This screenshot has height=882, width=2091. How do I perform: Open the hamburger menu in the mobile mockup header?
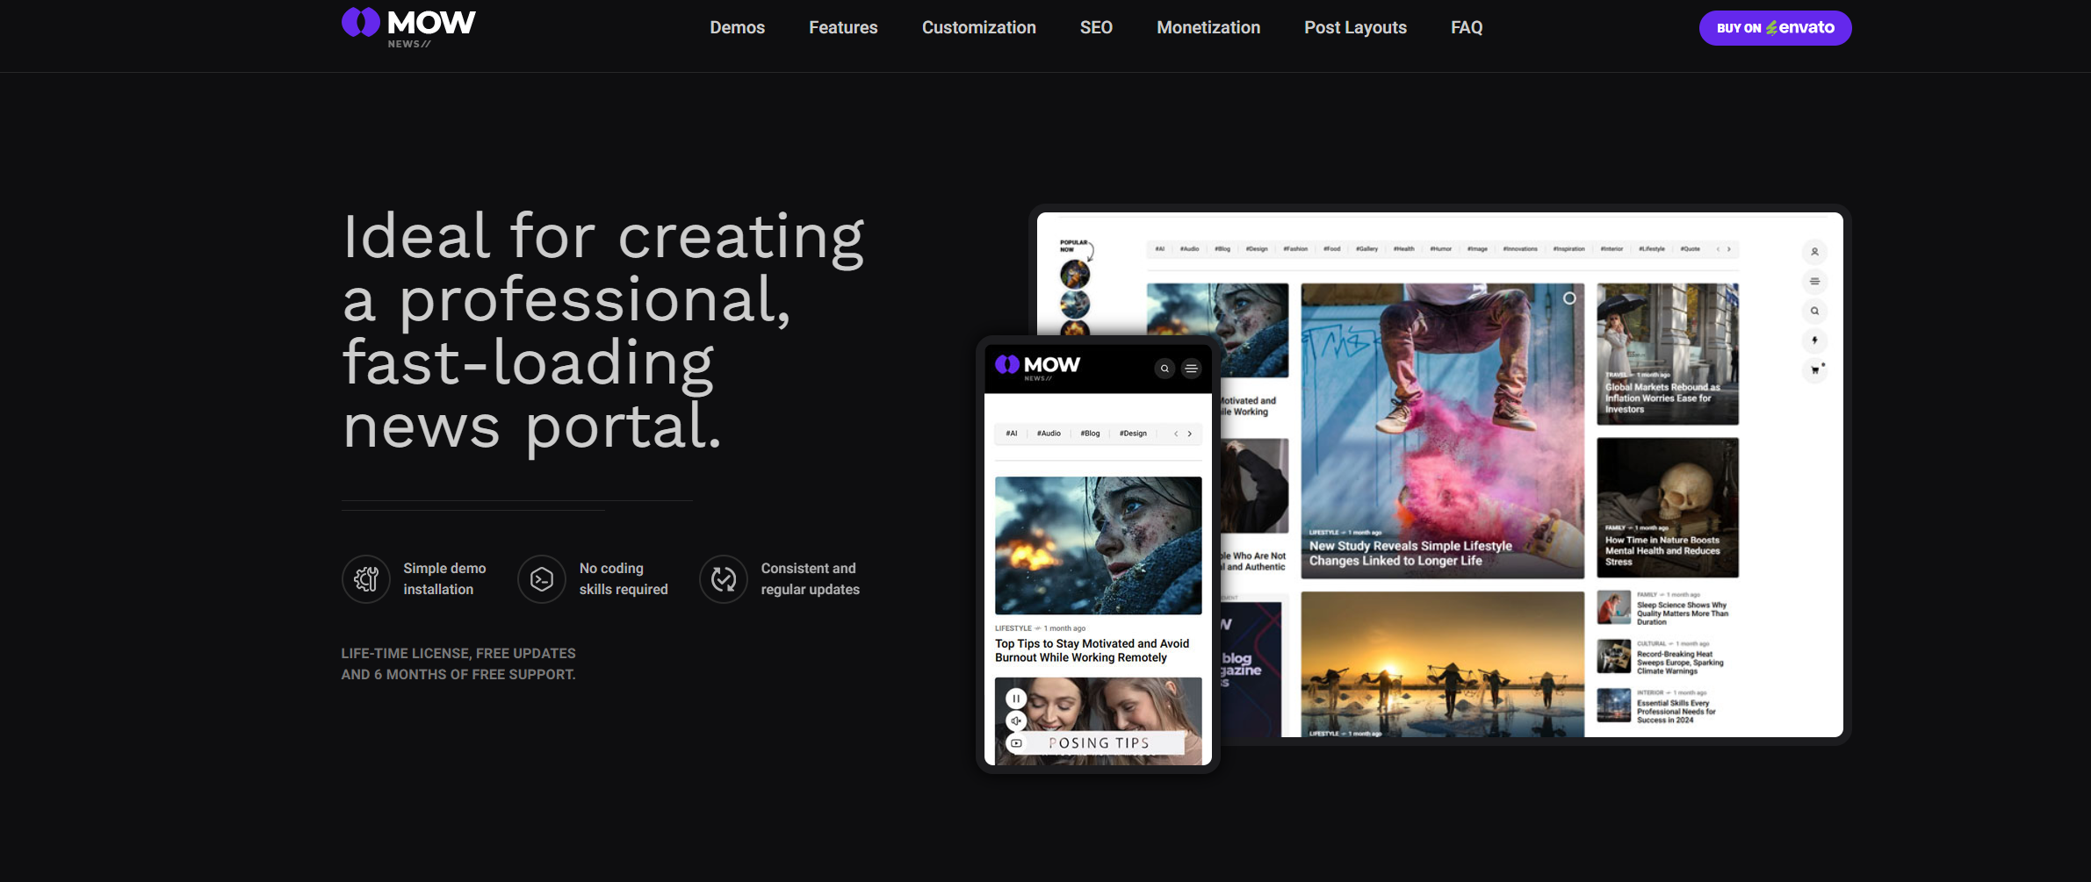[1191, 369]
